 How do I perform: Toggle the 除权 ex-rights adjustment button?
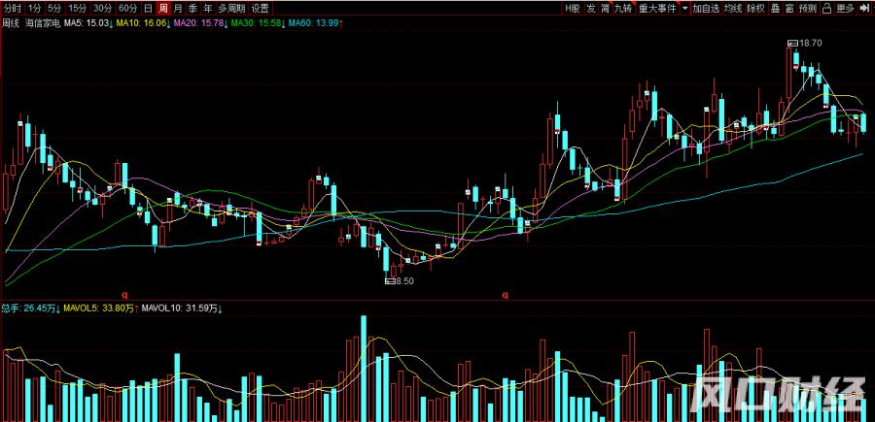coord(756,8)
